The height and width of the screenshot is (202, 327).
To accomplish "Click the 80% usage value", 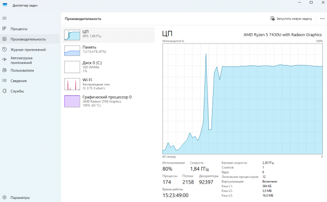I will [x=167, y=169].
